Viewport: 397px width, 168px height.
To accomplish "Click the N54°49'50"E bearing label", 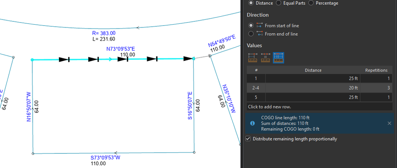I will (222, 41).
